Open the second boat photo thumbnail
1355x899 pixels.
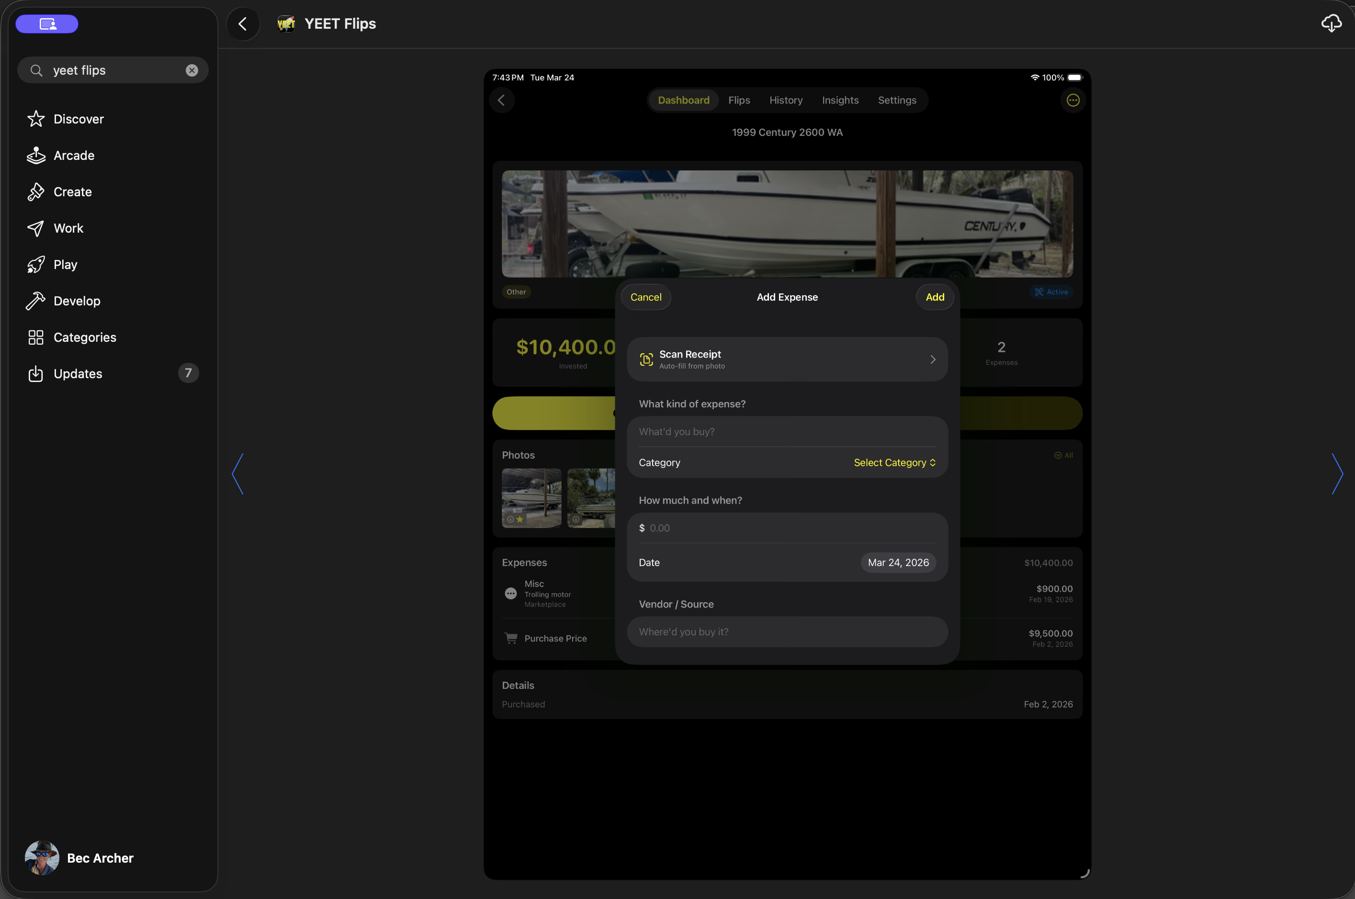coord(591,498)
